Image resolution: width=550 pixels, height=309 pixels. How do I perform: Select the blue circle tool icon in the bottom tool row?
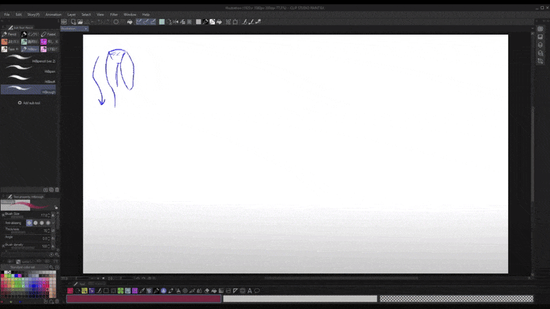point(164,290)
